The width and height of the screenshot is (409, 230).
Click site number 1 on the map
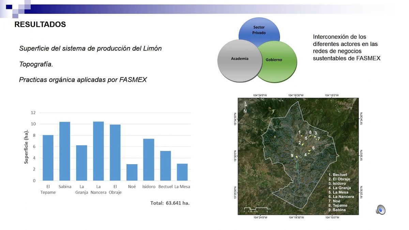coord(300,132)
